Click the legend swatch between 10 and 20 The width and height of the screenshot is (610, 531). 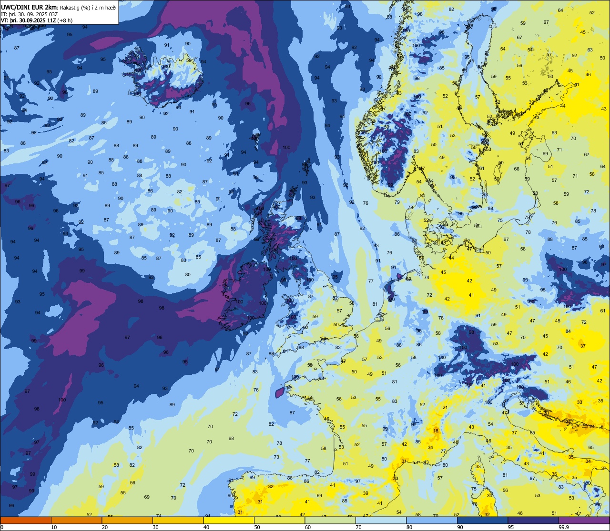pos(76,520)
